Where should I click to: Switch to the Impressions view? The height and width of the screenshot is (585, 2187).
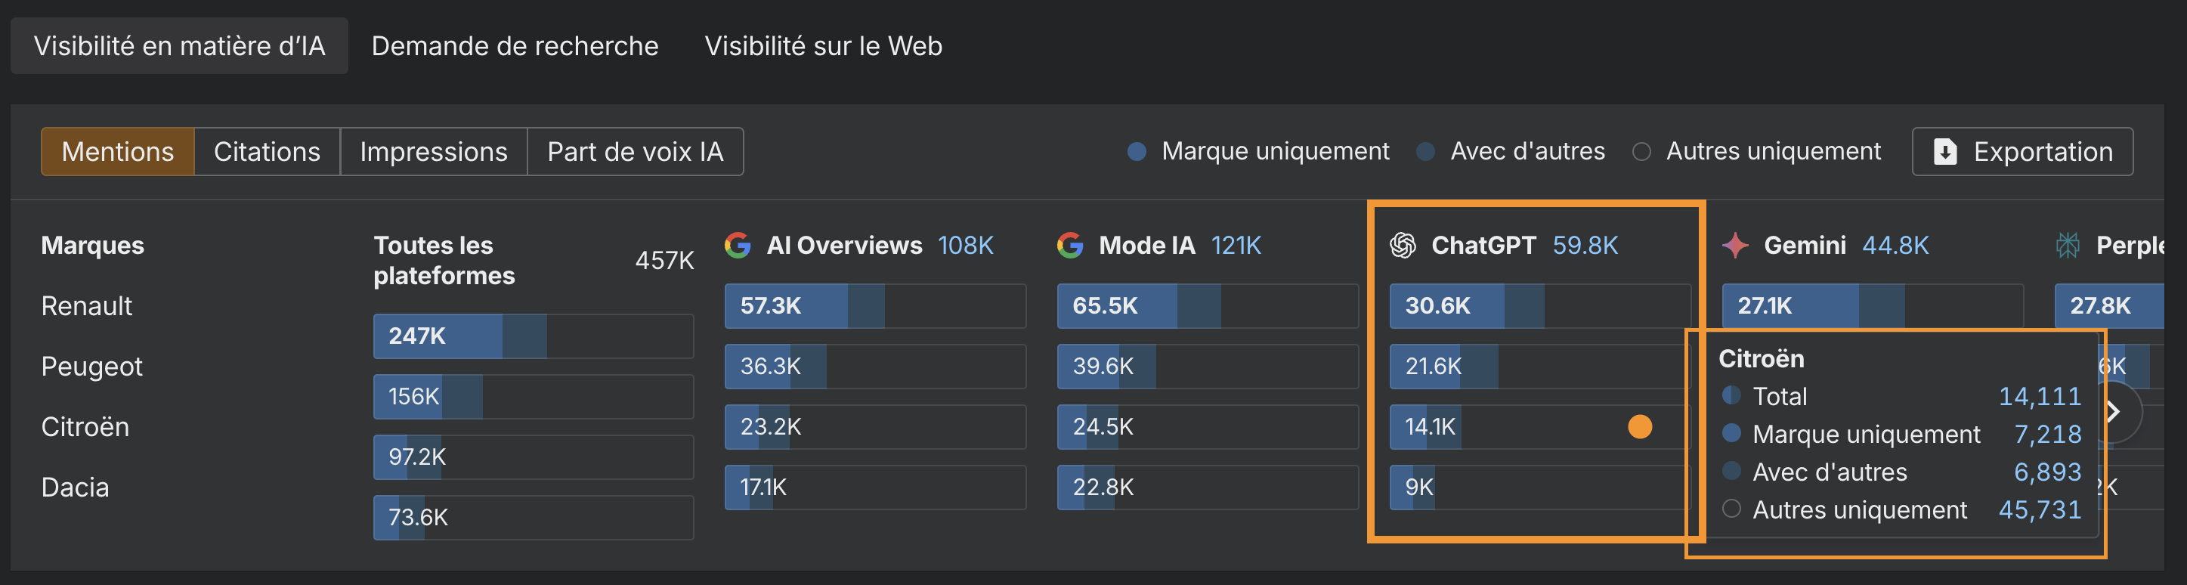434,151
